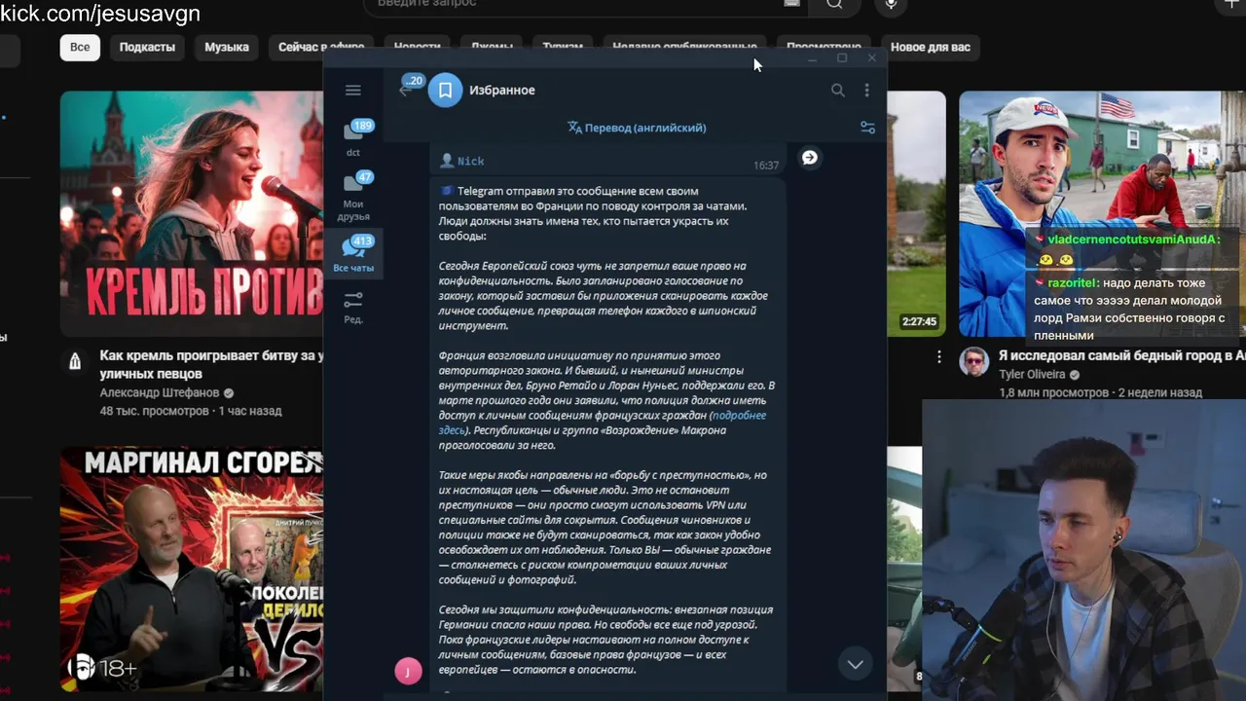The width and height of the screenshot is (1246, 701).
Task: Open video title Как кремль проигрывает битву
Action: (211, 365)
